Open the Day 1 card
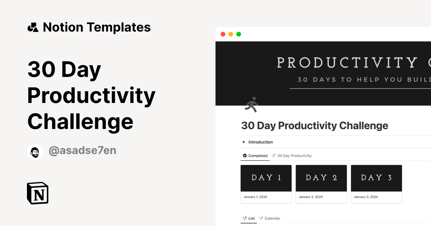 click(x=266, y=178)
